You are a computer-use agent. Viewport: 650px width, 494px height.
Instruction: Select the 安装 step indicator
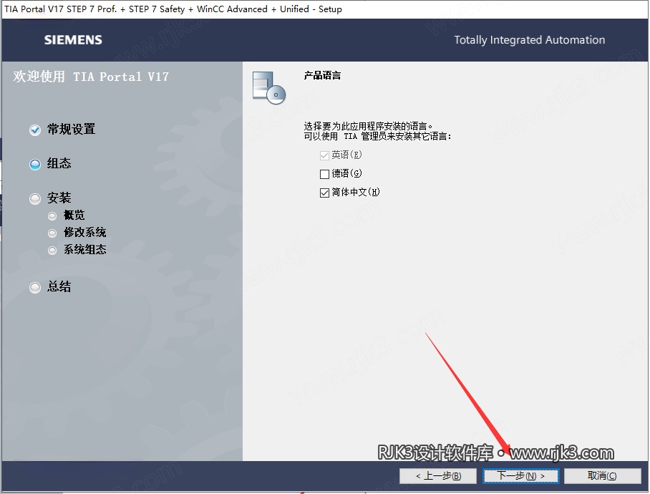(x=35, y=199)
